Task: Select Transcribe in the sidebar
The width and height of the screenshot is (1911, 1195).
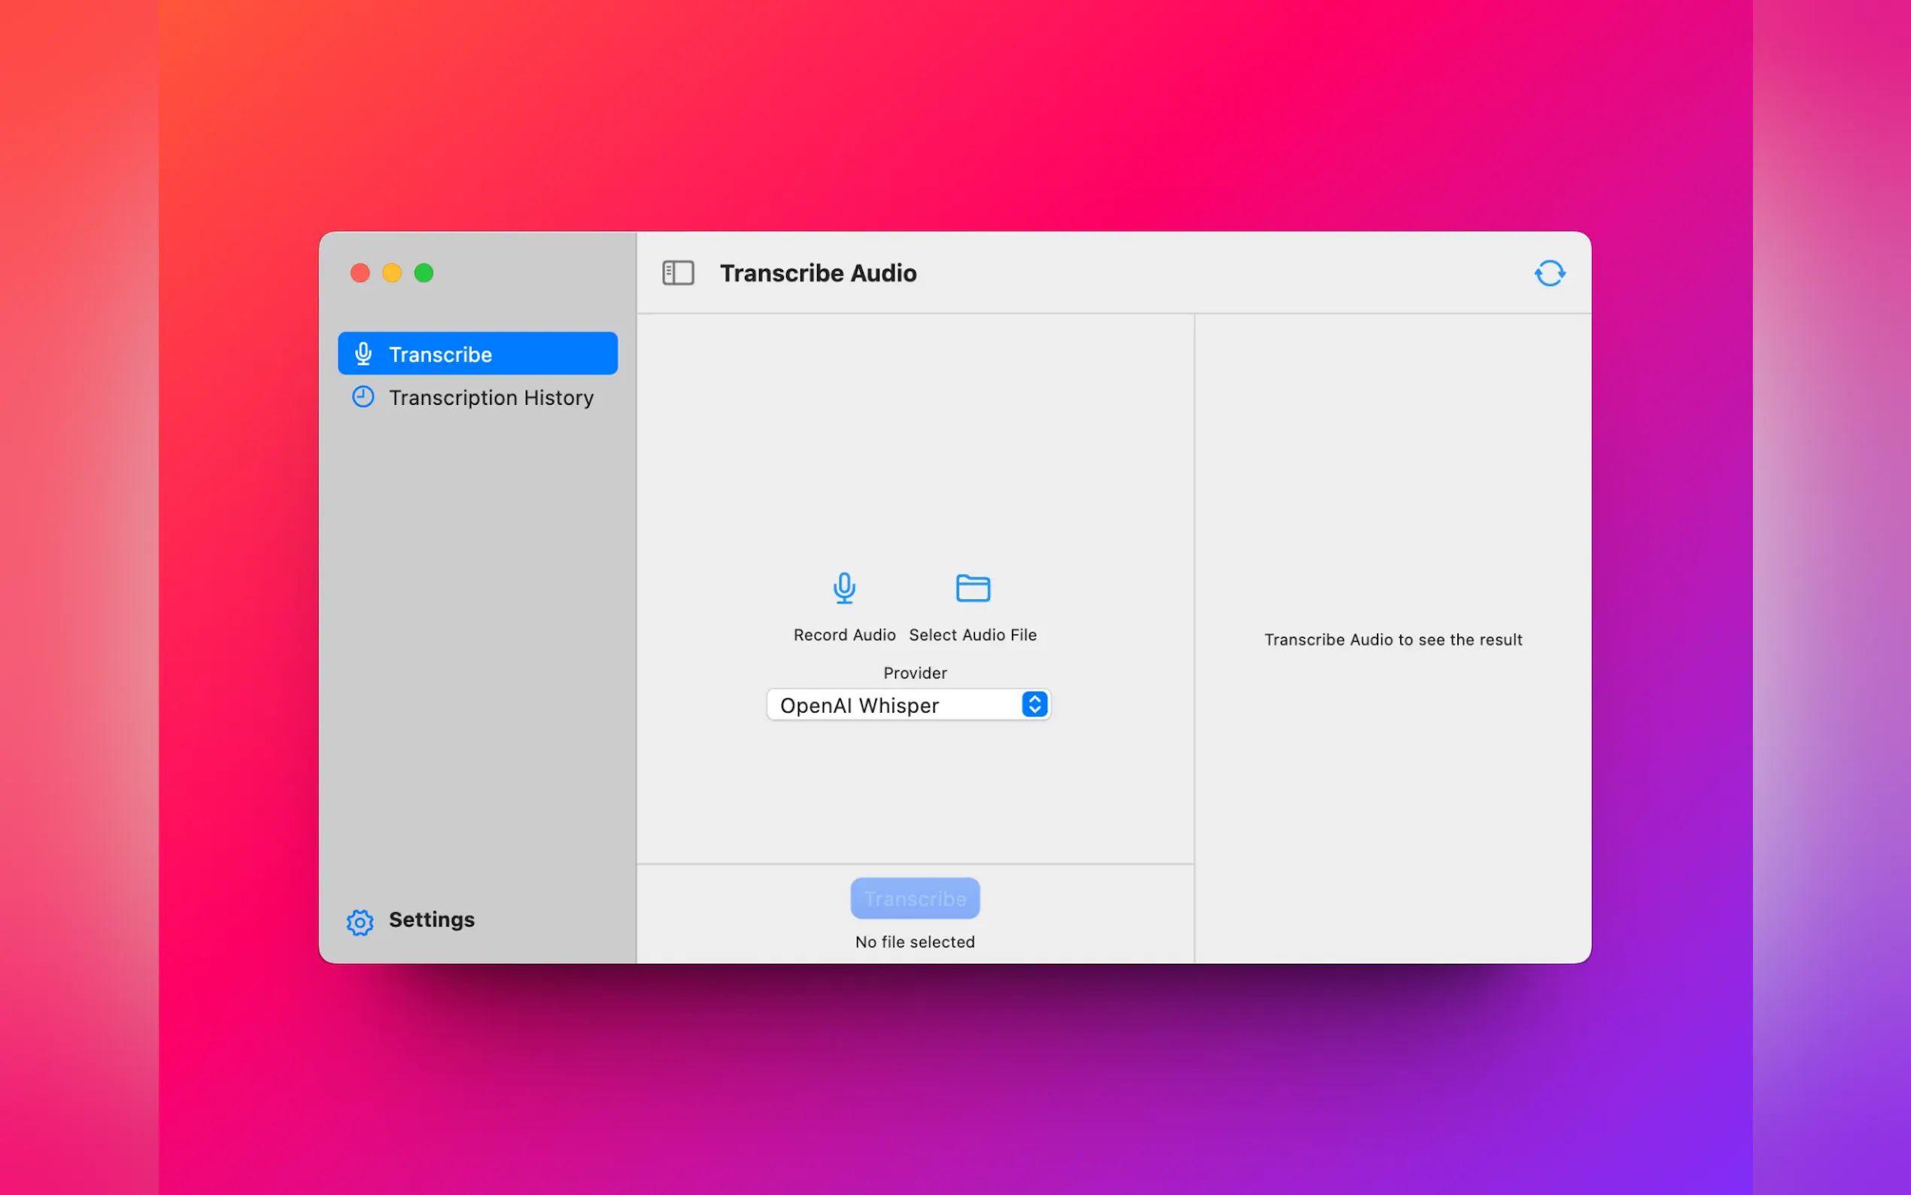Action: click(x=440, y=355)
